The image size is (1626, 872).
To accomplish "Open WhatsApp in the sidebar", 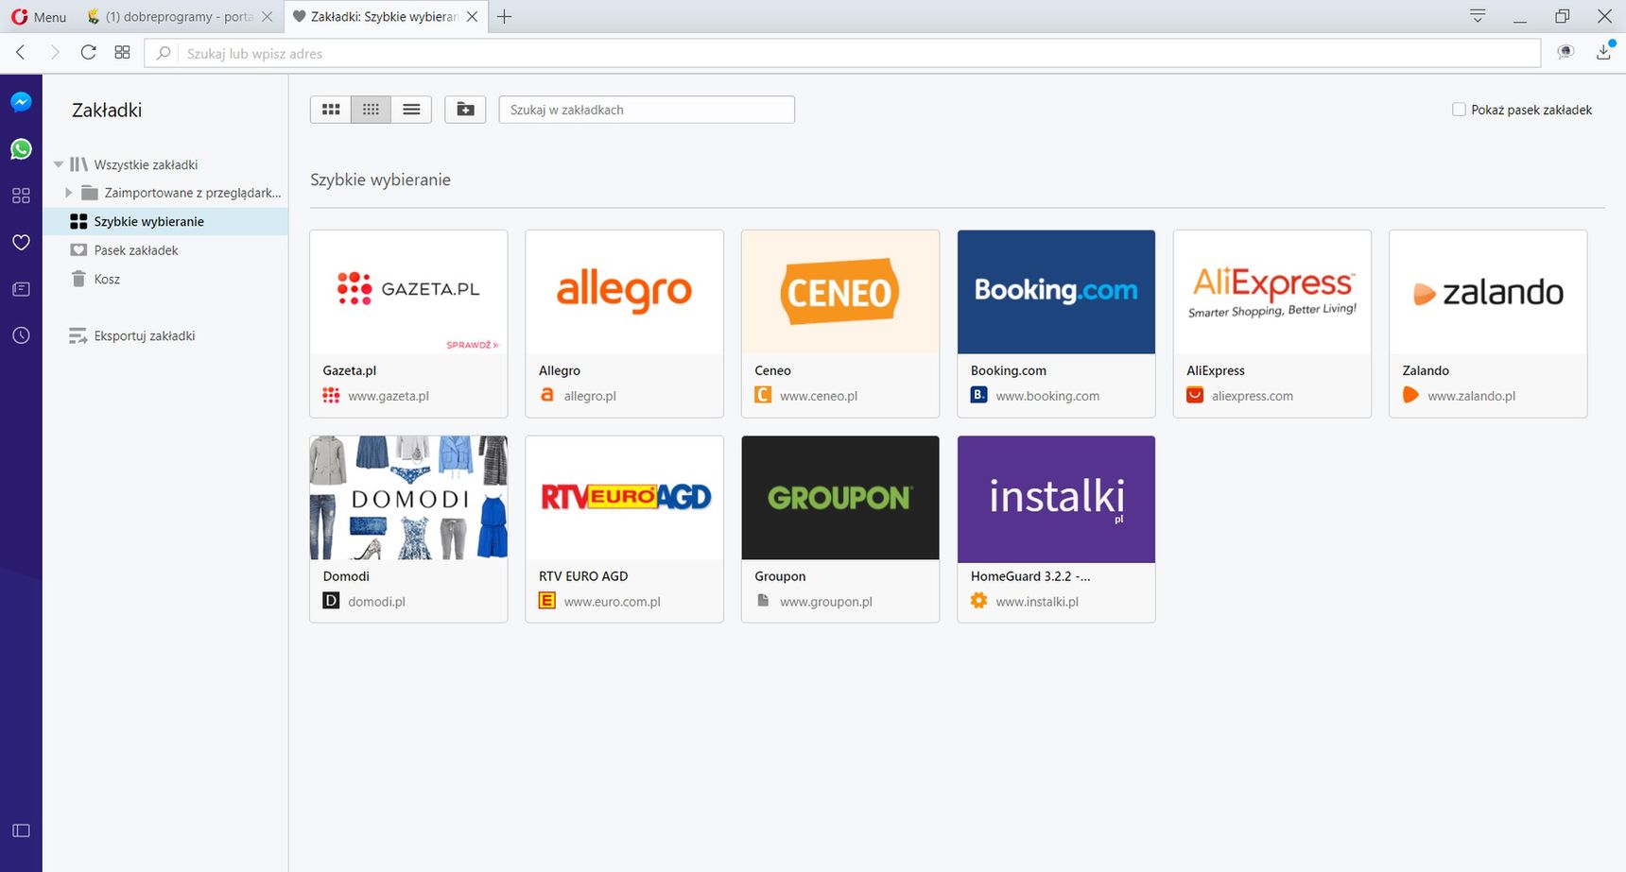I will click(21, 149).
